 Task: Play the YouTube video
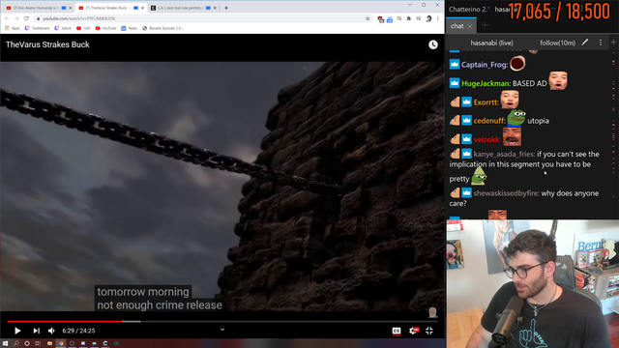(x=17, y=331)
